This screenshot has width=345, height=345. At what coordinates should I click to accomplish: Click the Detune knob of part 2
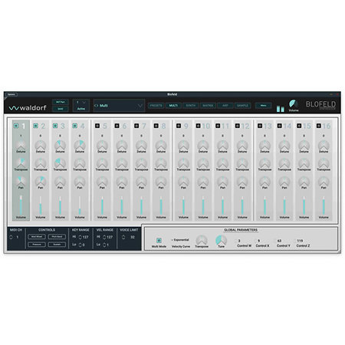click(x=41, y=145)
